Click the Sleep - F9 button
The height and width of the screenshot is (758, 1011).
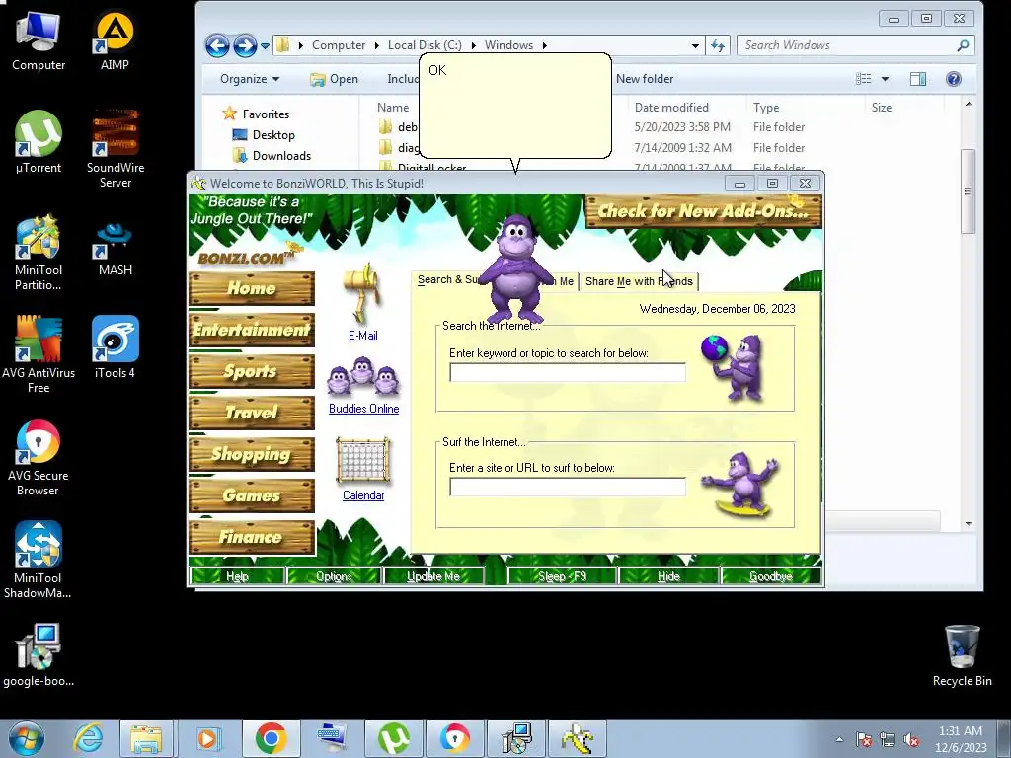[x=562, y=576]
